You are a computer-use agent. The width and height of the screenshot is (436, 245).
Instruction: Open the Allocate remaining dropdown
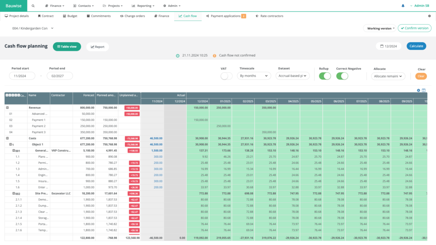388,76
